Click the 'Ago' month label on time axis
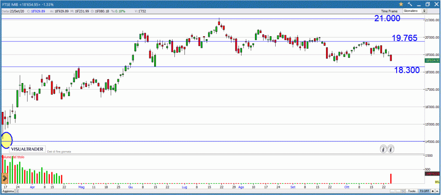Viewport: 441px width, 195px height. (x=241, y=187)
